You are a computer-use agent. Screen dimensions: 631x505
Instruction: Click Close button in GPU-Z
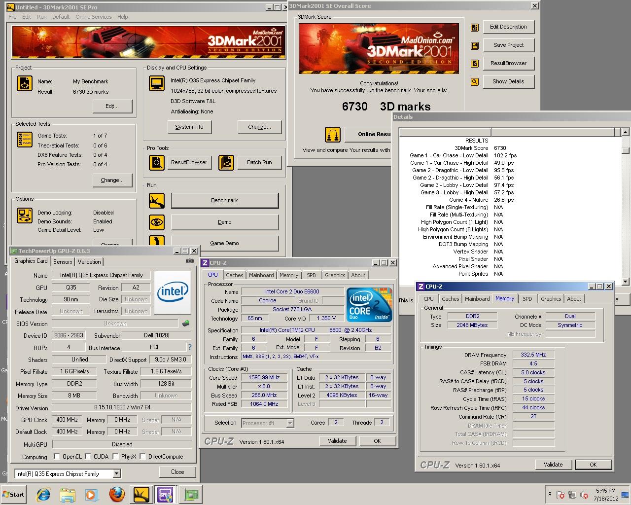click(177, 472)
